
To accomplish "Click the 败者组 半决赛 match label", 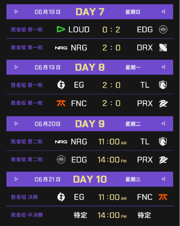I will coord(27,215).
